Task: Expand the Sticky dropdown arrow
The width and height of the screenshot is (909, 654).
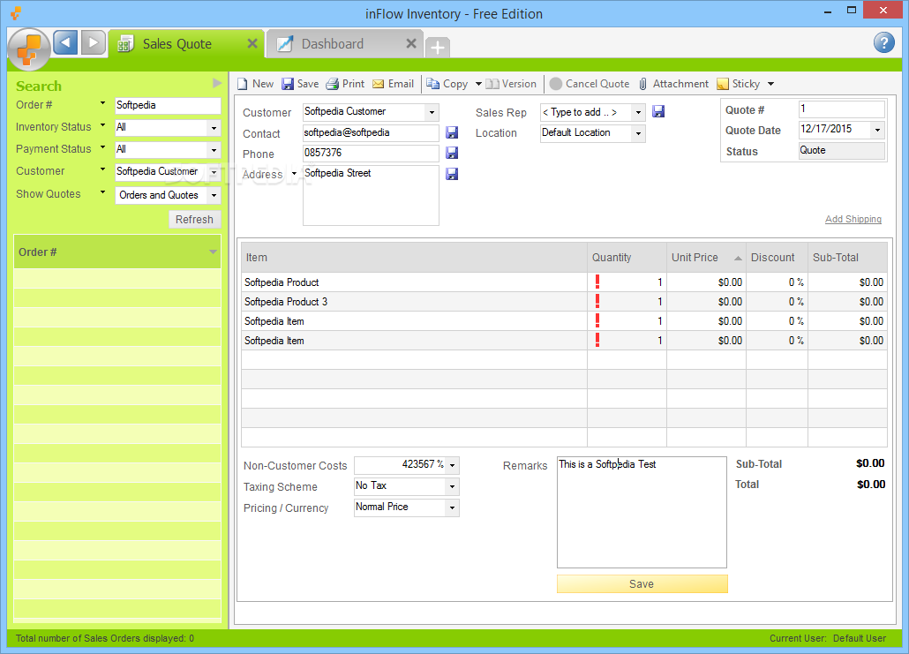Action: [x=770, y=84]
